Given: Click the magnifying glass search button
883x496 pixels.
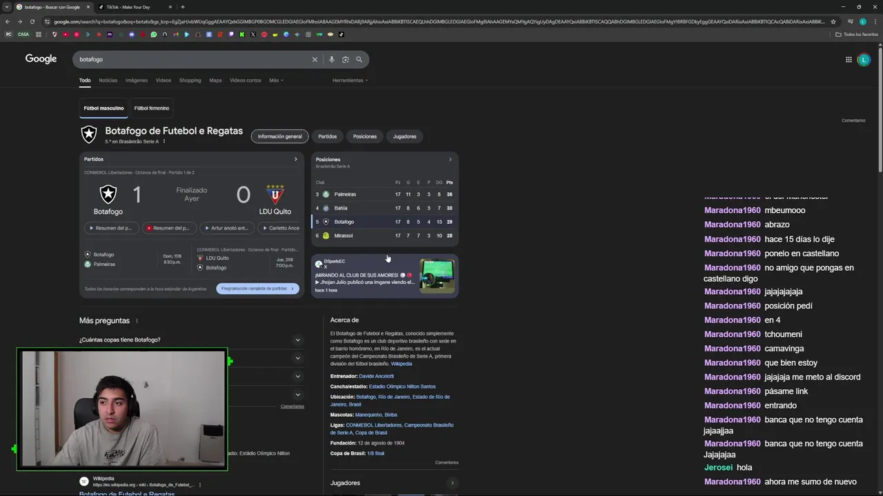Looking at the screenshot, I should tap(359, 59).
